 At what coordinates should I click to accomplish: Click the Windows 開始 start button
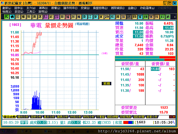(9, 131)
